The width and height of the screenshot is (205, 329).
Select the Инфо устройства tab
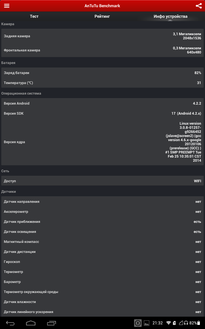(171, 16)
